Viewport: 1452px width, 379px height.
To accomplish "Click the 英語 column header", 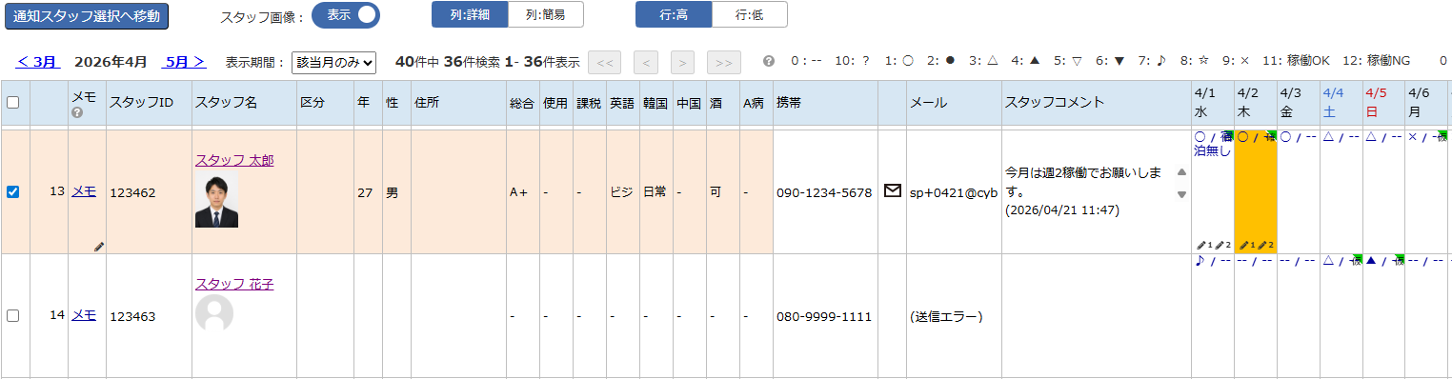I will (x=622, y=103).
